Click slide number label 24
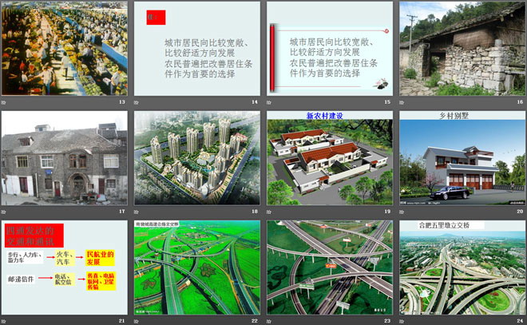This screenshot has width=527, height=325. pos(521,321)
